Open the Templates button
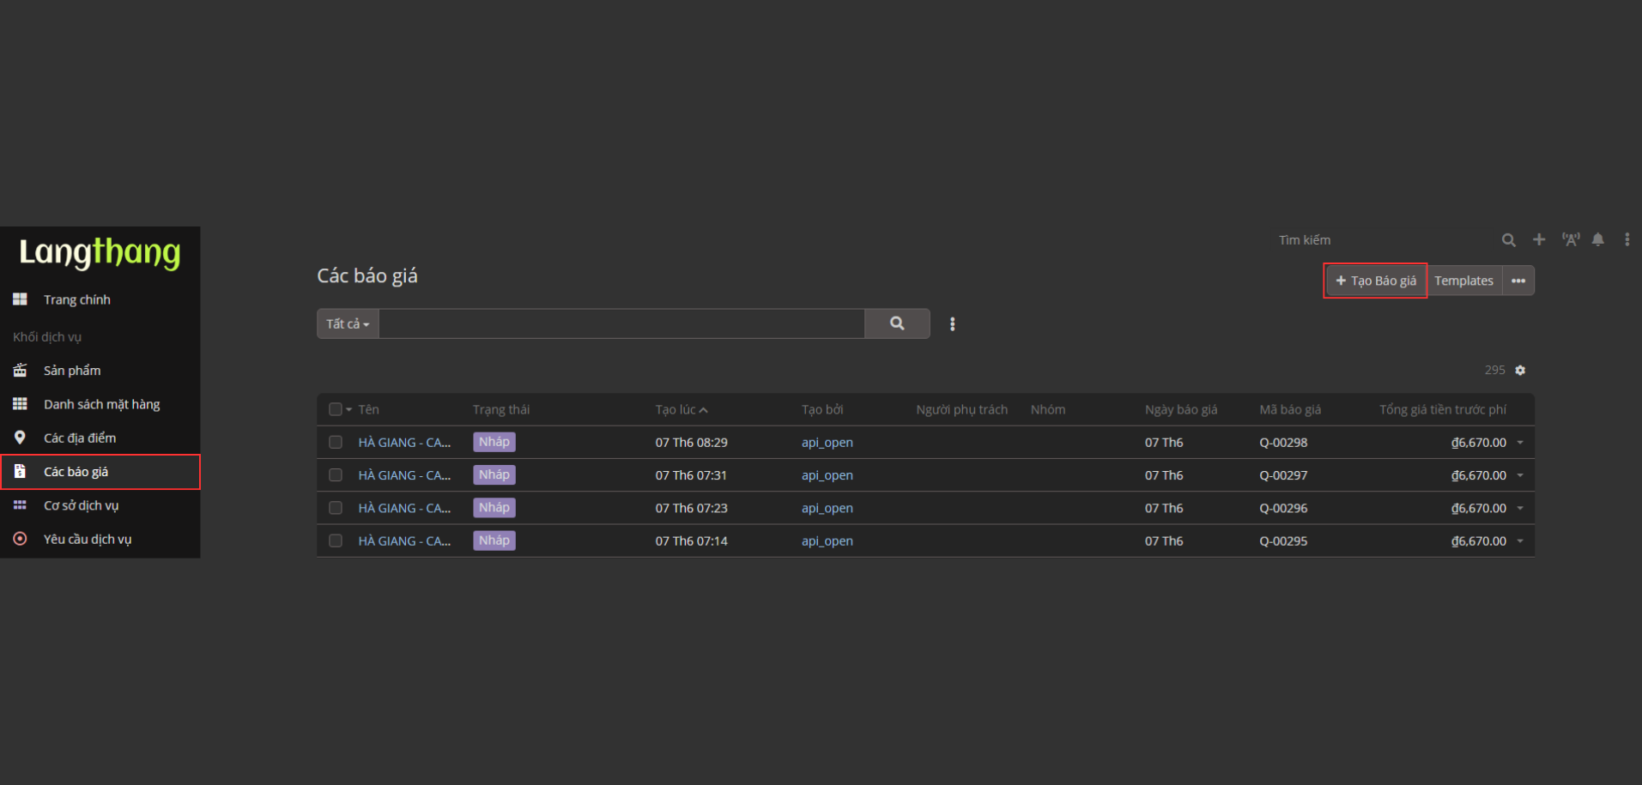This screenshot has height=785, width=1642. tap(1463, 281)
